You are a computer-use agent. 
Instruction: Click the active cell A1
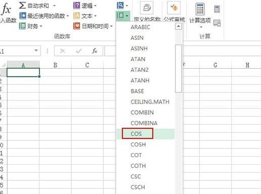[x=23, y=72]
